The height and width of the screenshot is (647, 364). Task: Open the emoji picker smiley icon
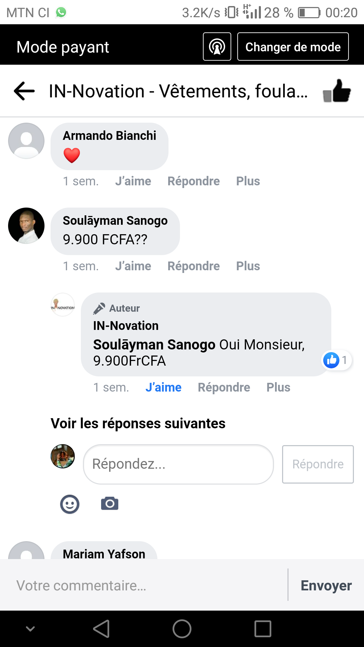pyautogui.click(x=70, y=504)
